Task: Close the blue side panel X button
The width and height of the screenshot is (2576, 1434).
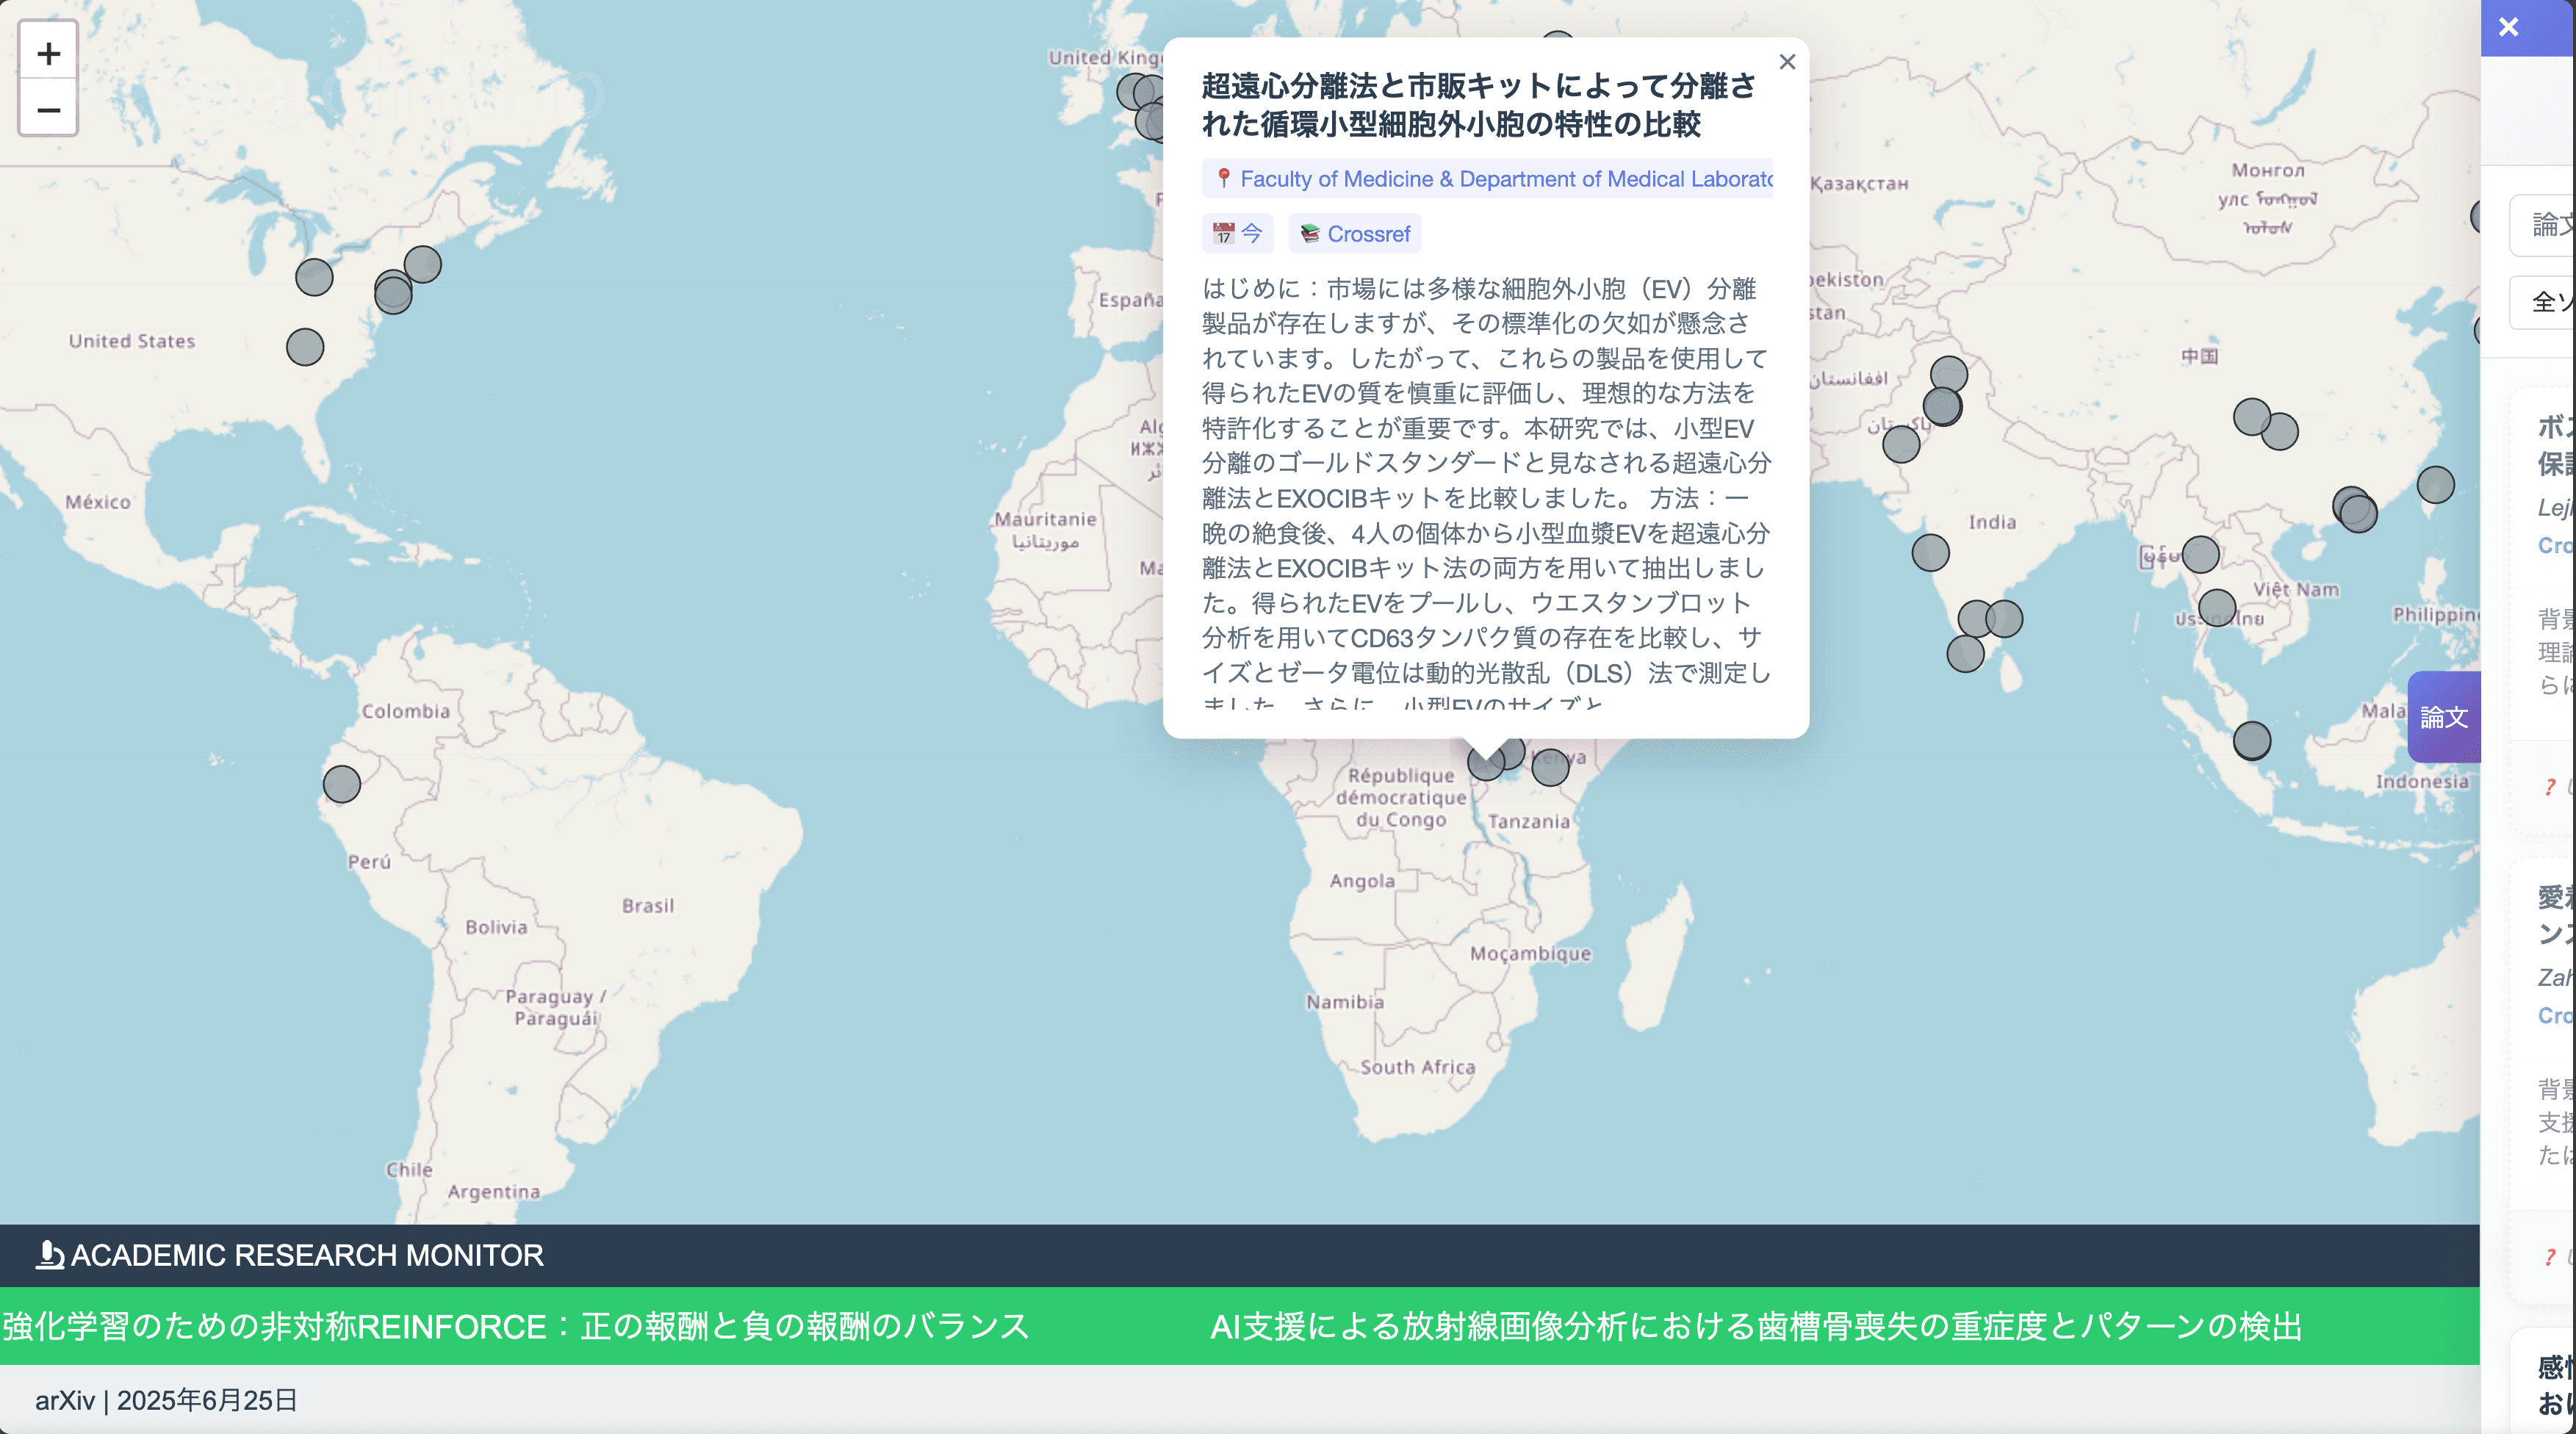Action: [x=2508, y=27]
